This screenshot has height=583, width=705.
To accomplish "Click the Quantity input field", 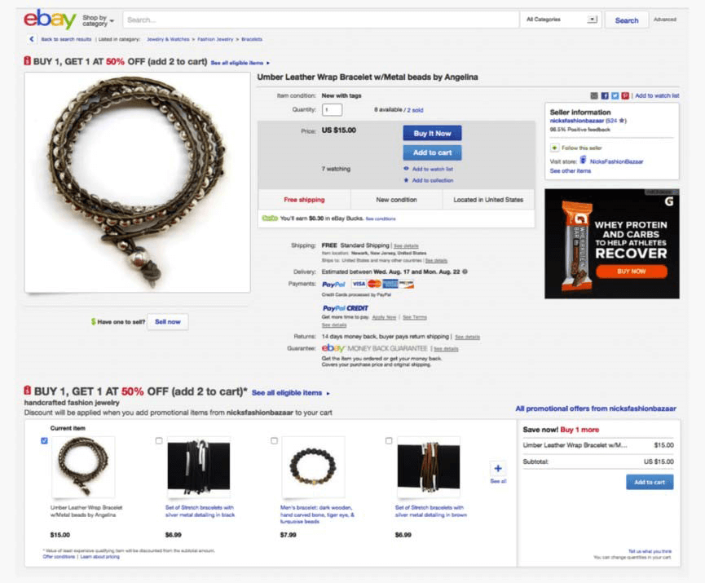I will pos(332,109).
